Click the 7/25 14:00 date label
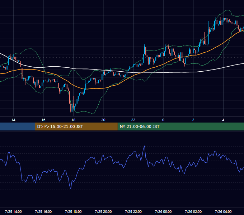The width and height of the screenshot is (244, 215). click(x=13, y=211)
